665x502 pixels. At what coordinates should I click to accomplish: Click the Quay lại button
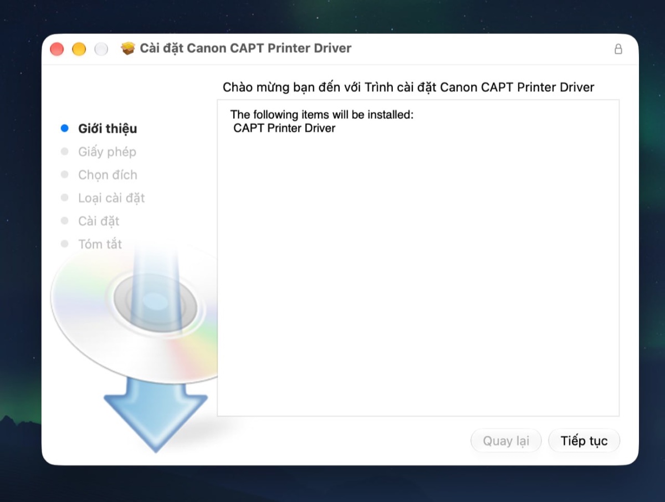click(x=506, y=441)
